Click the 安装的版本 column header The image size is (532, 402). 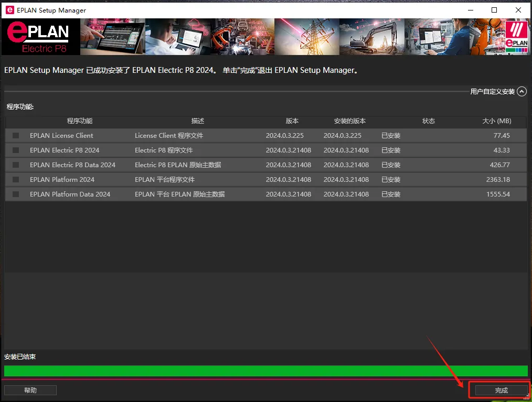[x=350, y=121]
